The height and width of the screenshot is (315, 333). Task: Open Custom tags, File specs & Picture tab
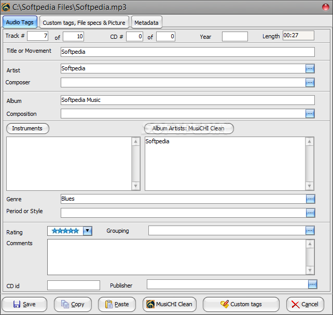(84, 22)
